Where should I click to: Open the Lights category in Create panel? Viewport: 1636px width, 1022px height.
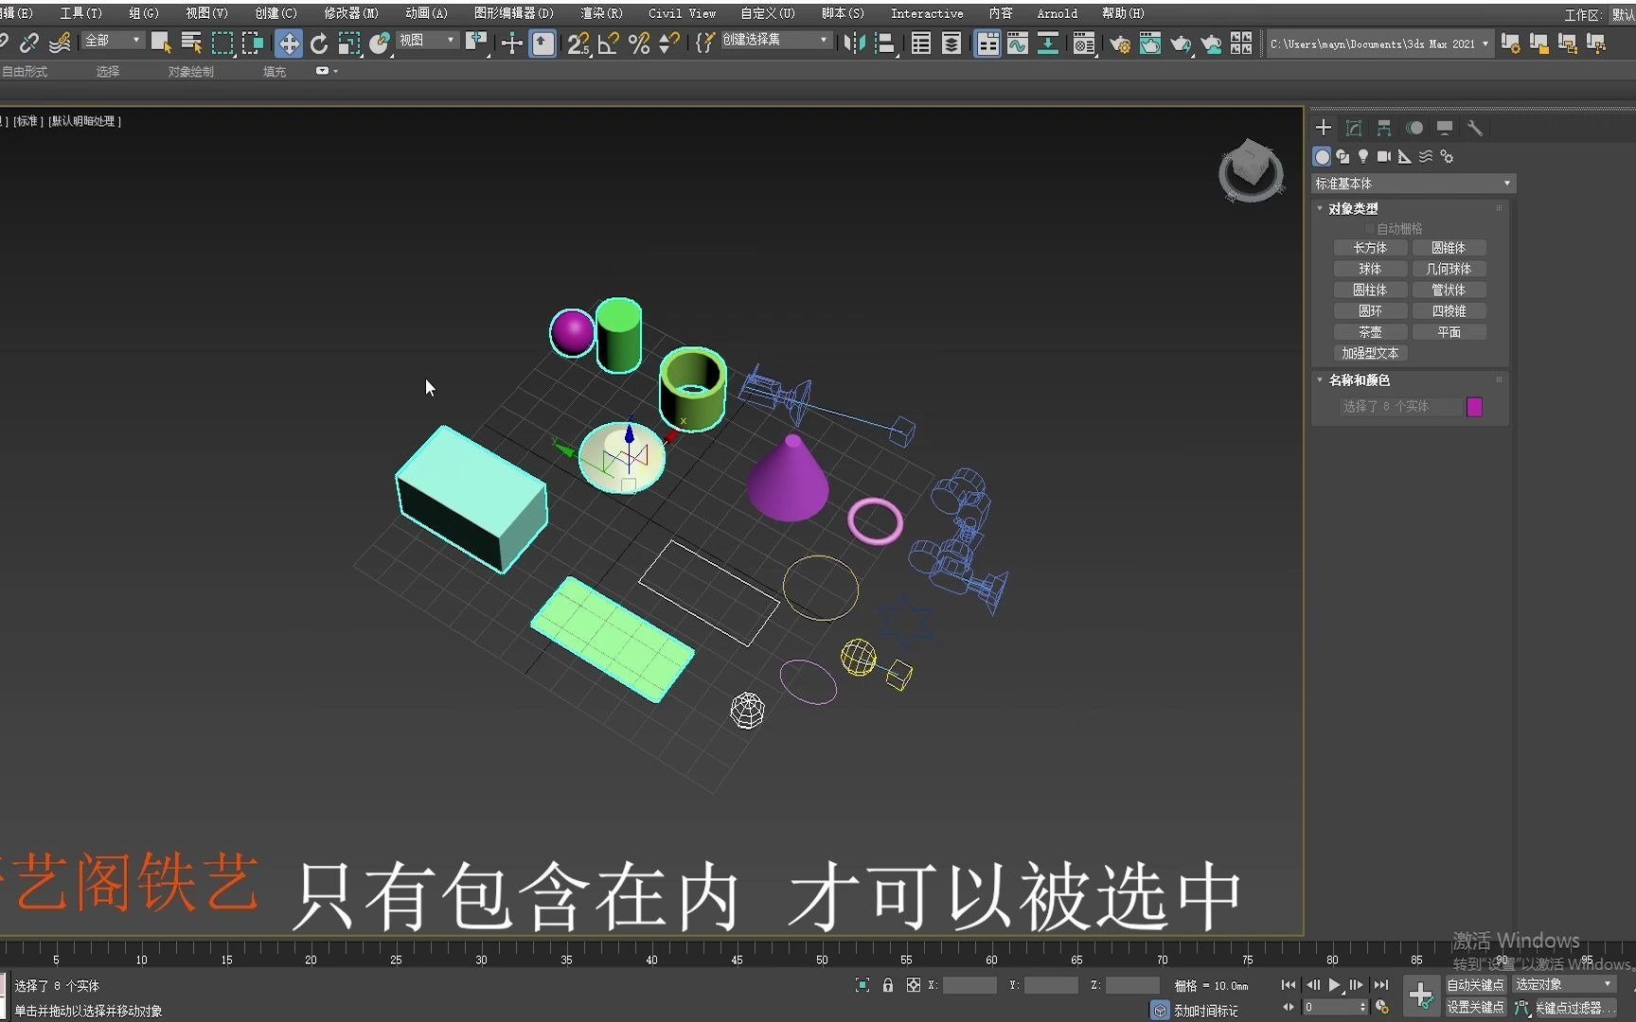(x=1363, y=156)
